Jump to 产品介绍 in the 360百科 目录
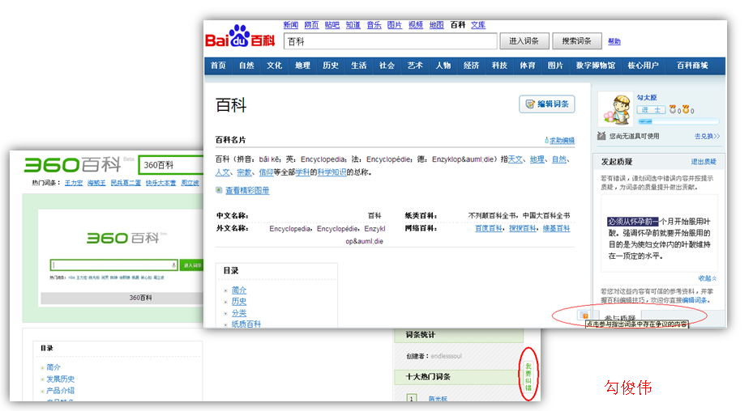The width and height of the screenshot is (753, 411). 61,391
